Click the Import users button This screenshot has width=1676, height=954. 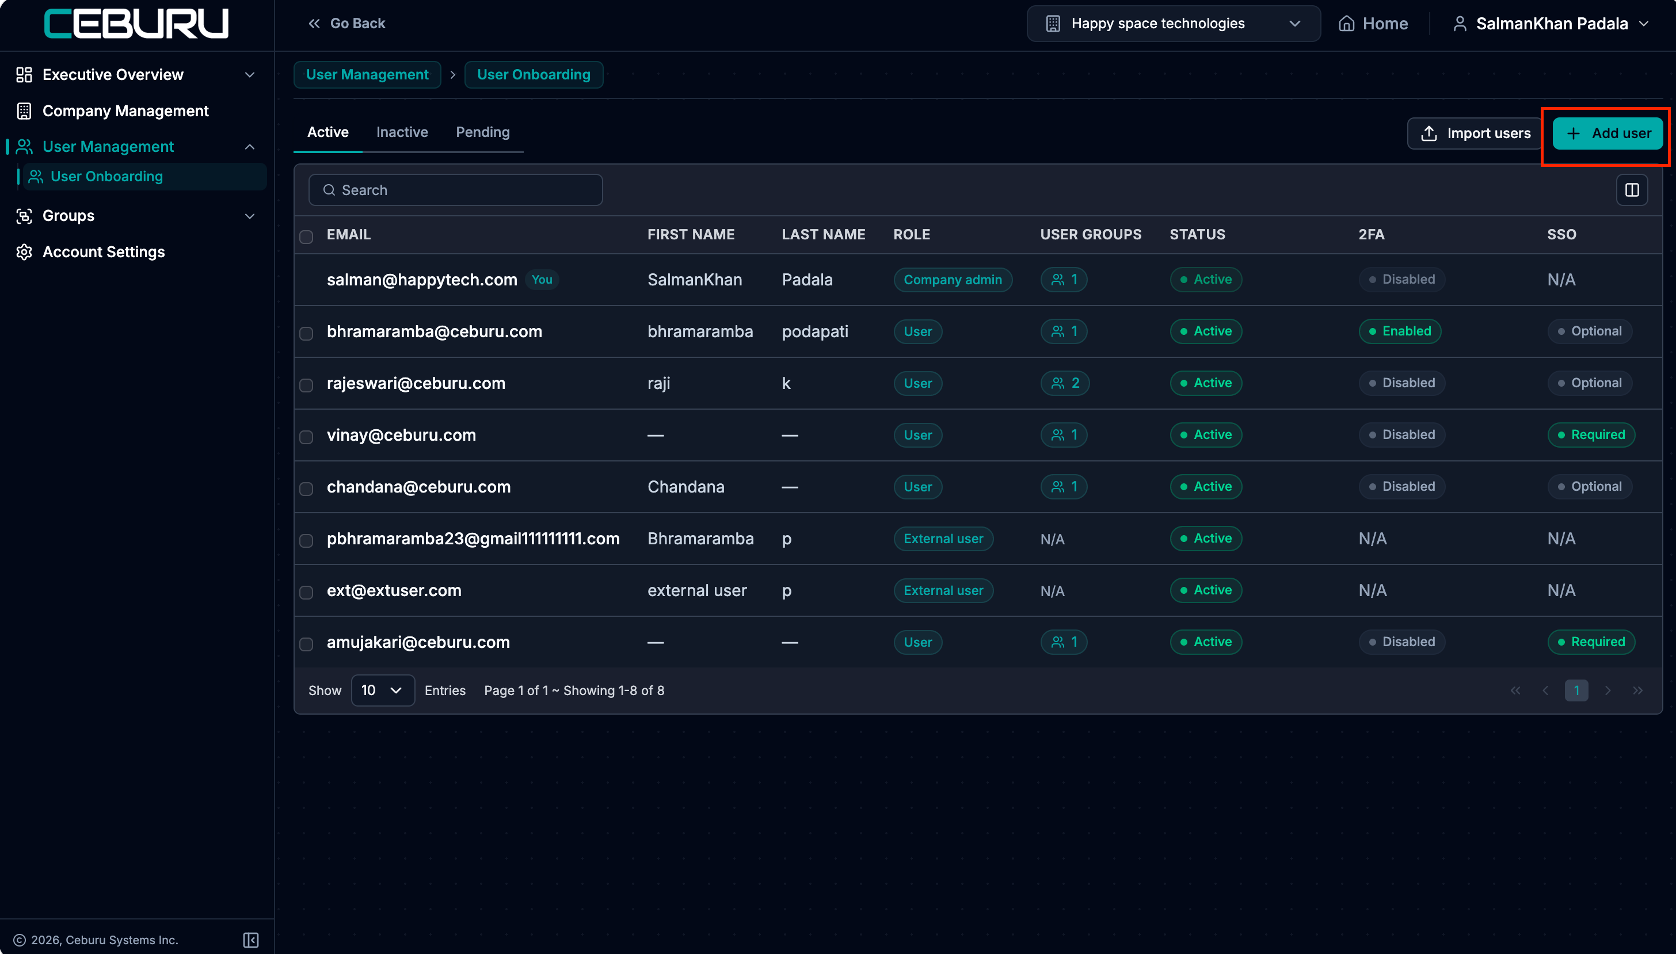[x=1475, y=133]
